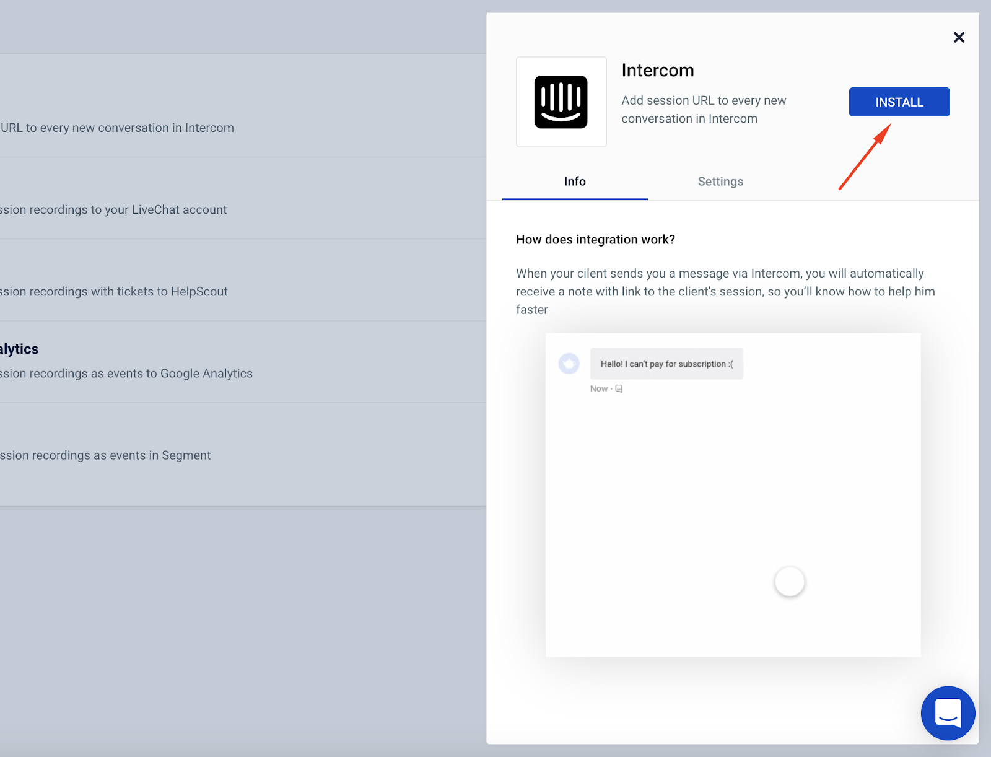The width and height of the screenshot is (991, 757).
Task: Click the heading How does integration work
Action: pyautogui.click(x=595, y=239)
